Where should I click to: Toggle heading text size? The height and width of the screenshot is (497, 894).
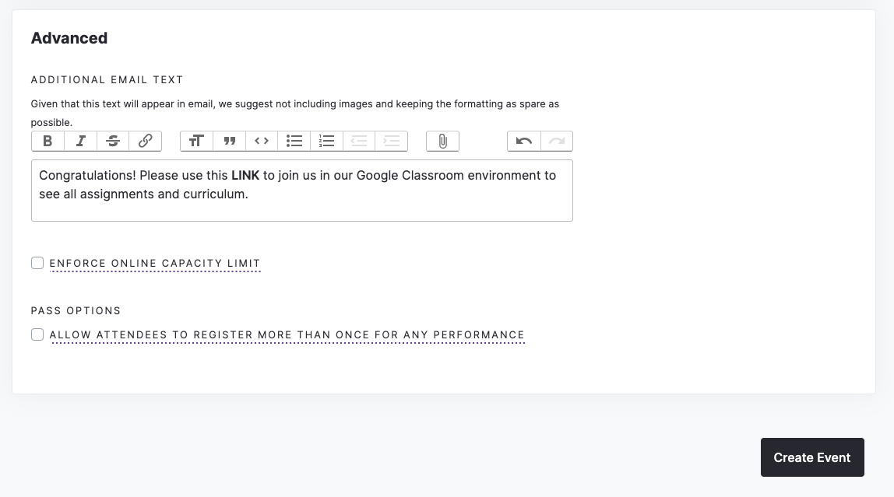point(197,142)
